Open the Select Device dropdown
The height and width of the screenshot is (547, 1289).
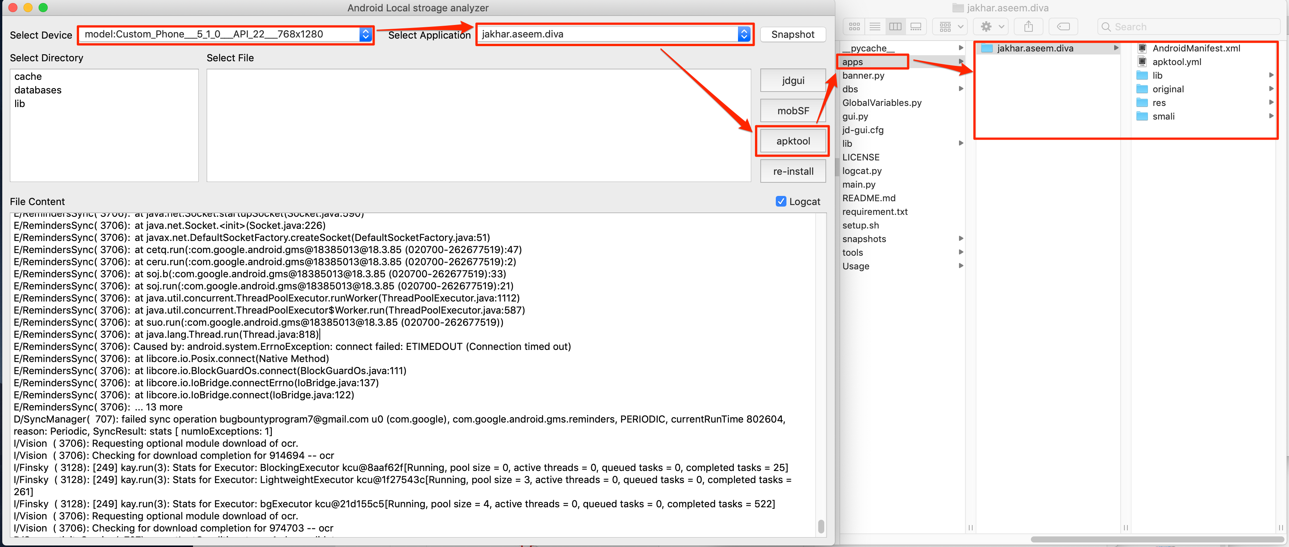pos(366,34)
